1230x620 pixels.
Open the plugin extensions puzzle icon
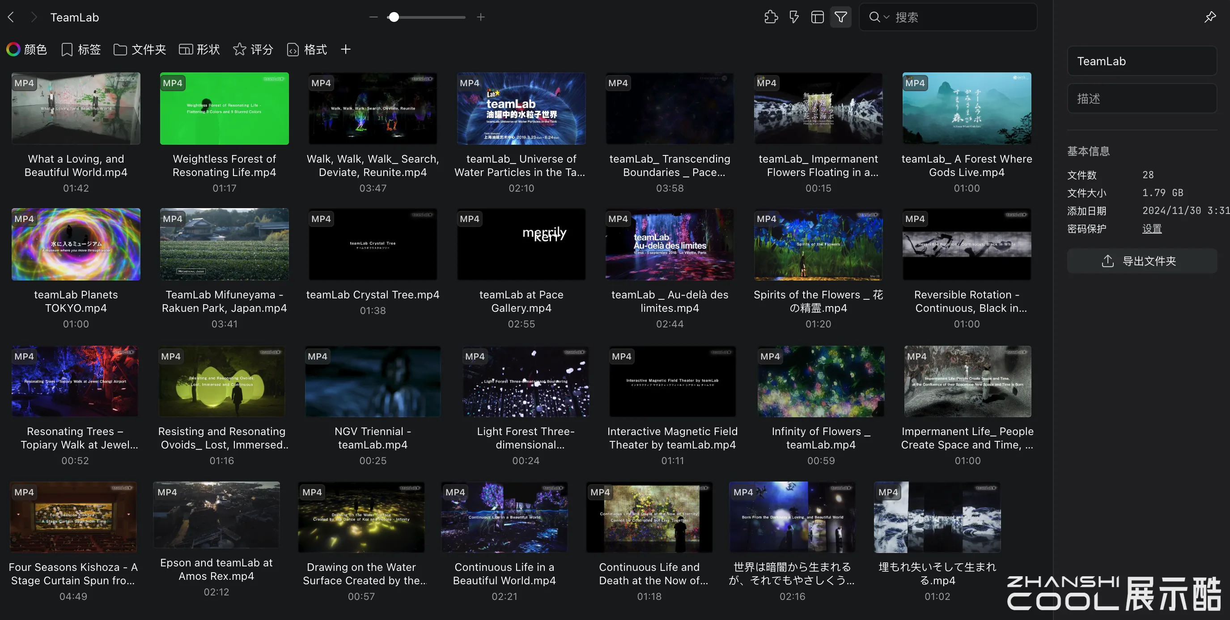[771, 17]
